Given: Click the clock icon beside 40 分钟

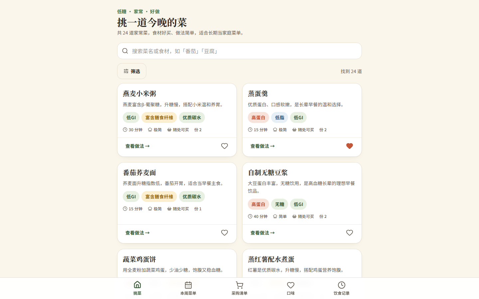Looking at the screenshot, I should pos(250,216).
